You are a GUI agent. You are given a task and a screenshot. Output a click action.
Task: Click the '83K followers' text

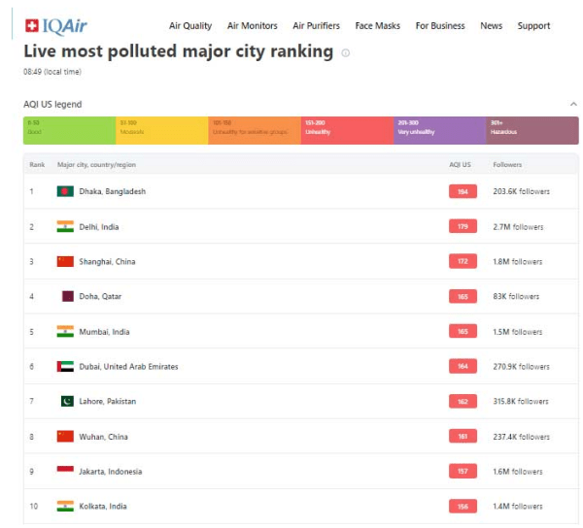(516, 297)
